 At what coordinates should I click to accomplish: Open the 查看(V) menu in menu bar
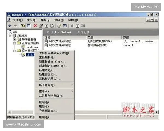[45, 20]
